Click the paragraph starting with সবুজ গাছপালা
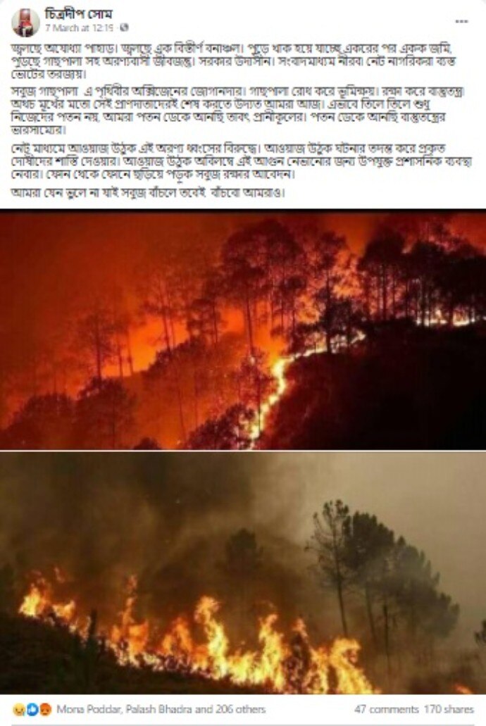This screenshot has height=726, width=486. [x=237, y=111]
